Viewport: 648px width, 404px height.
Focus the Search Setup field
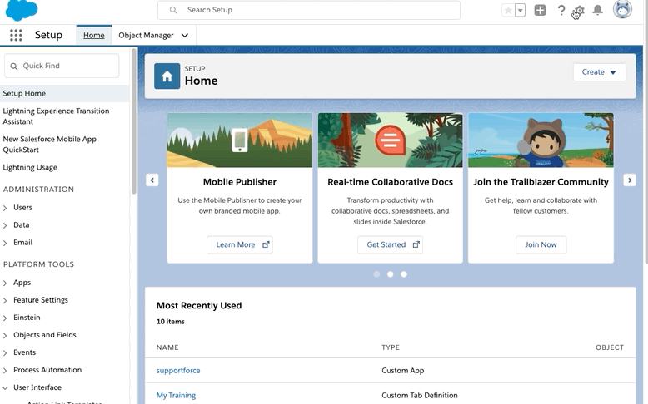tap(309, 10)
